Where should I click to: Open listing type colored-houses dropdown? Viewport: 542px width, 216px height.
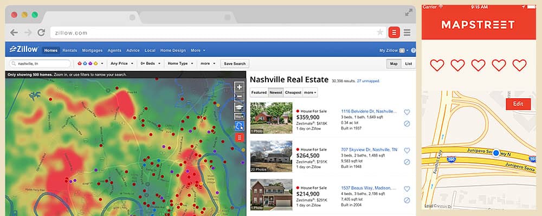tap(90, 64)
